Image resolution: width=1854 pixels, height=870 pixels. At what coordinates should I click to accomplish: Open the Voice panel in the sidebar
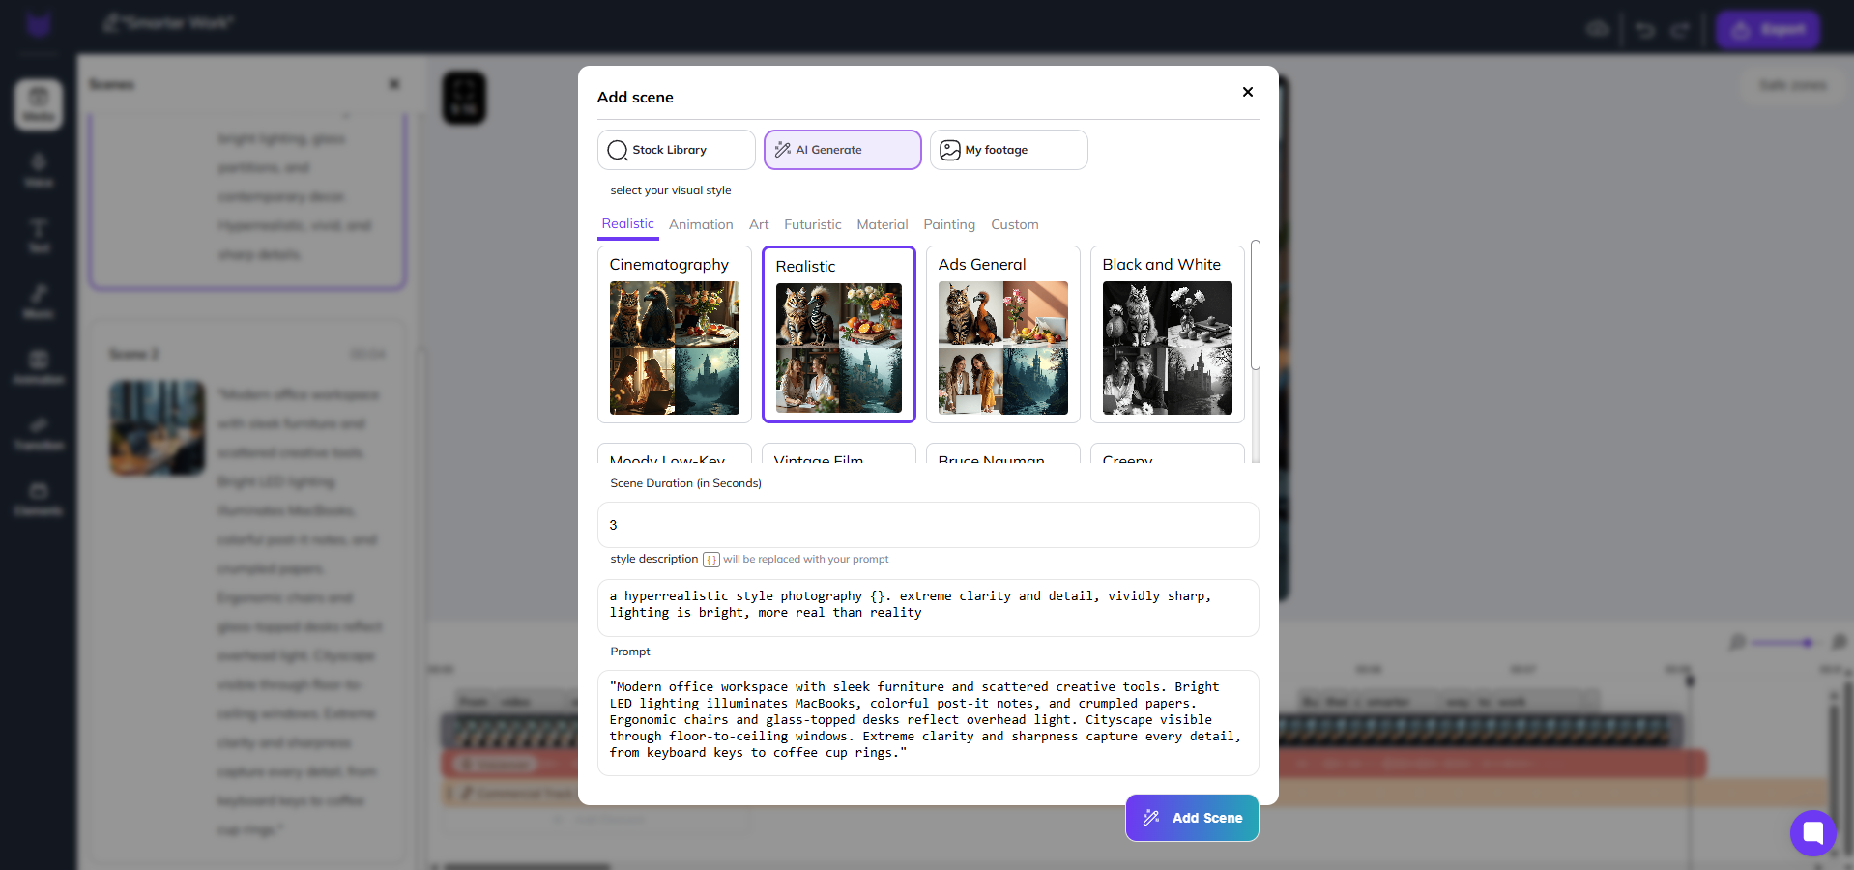(x=39, y=170)
